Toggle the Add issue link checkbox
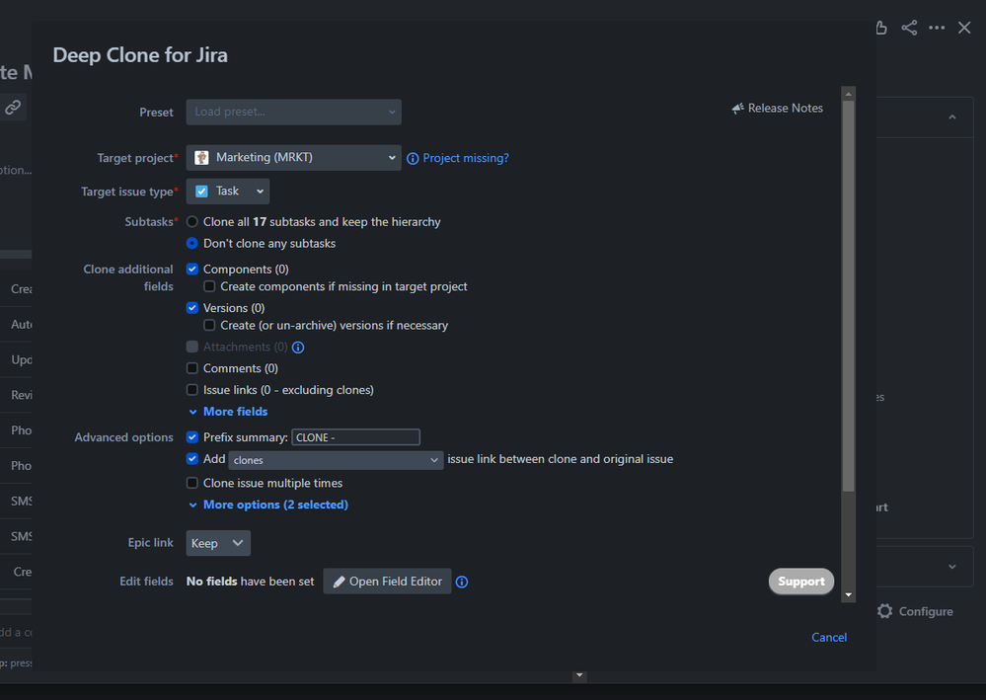 coord(192,458)
